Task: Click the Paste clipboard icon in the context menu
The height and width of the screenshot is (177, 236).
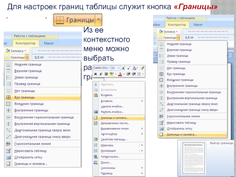Action: pos(96,95)
